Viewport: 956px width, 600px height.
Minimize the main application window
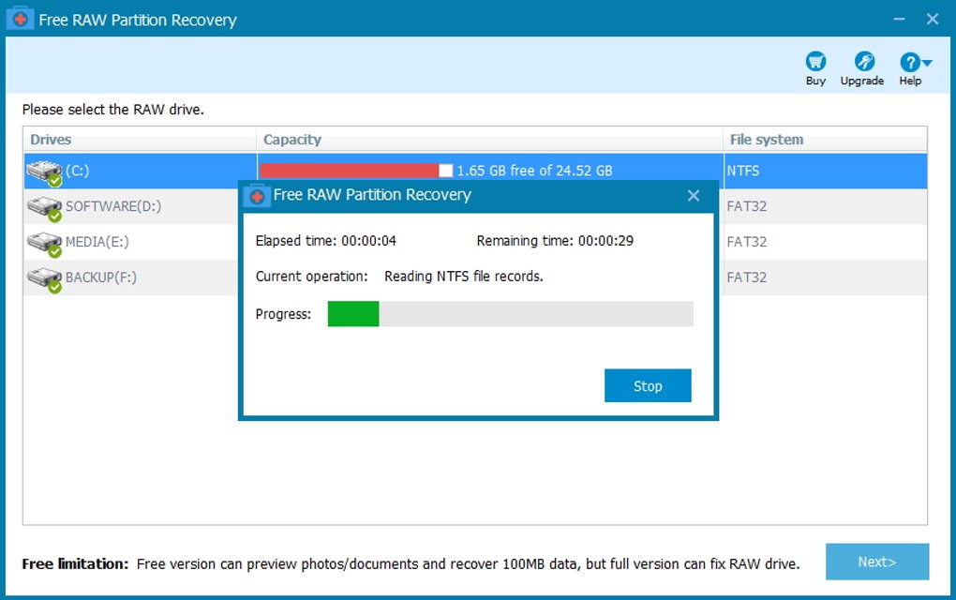pos(900,19)
